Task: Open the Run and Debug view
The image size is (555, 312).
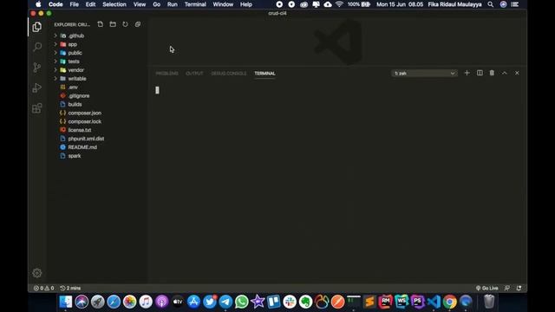Action: pos(36,88)
